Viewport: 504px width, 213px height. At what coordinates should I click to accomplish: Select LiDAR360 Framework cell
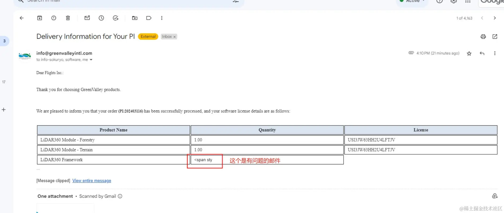pyautogui.click(x=114, y=160)
